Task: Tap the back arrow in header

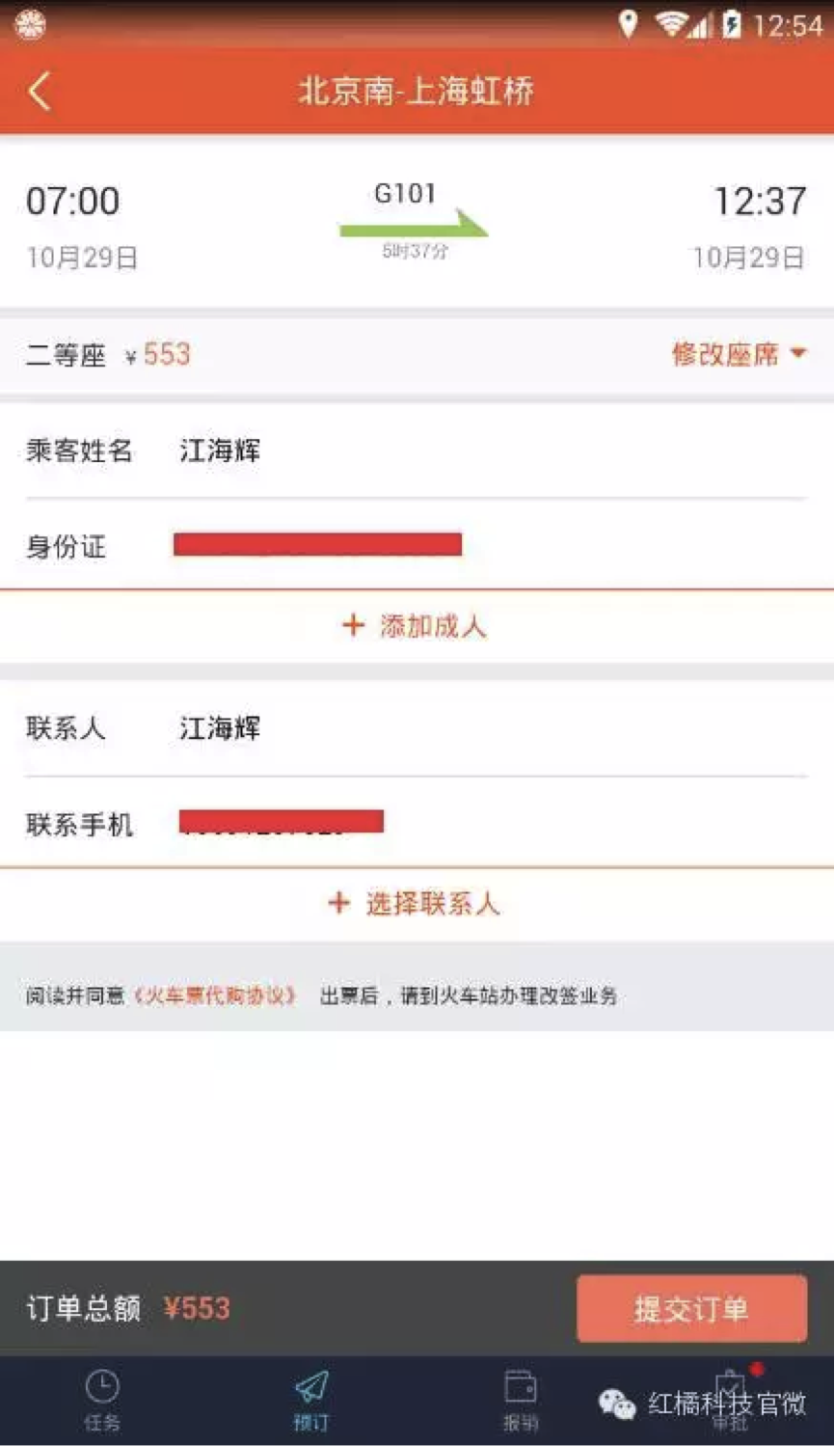Action: tap(40, 92)
